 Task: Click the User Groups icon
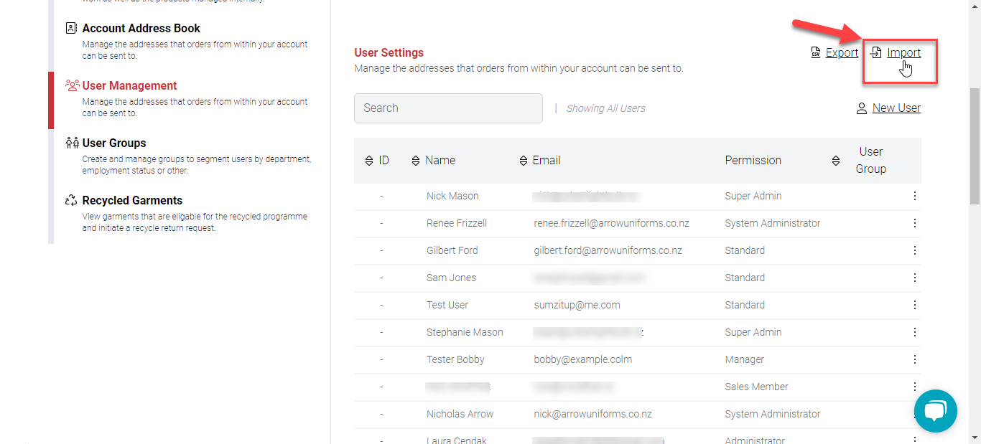pyautogui.click(x=72, y=143)
